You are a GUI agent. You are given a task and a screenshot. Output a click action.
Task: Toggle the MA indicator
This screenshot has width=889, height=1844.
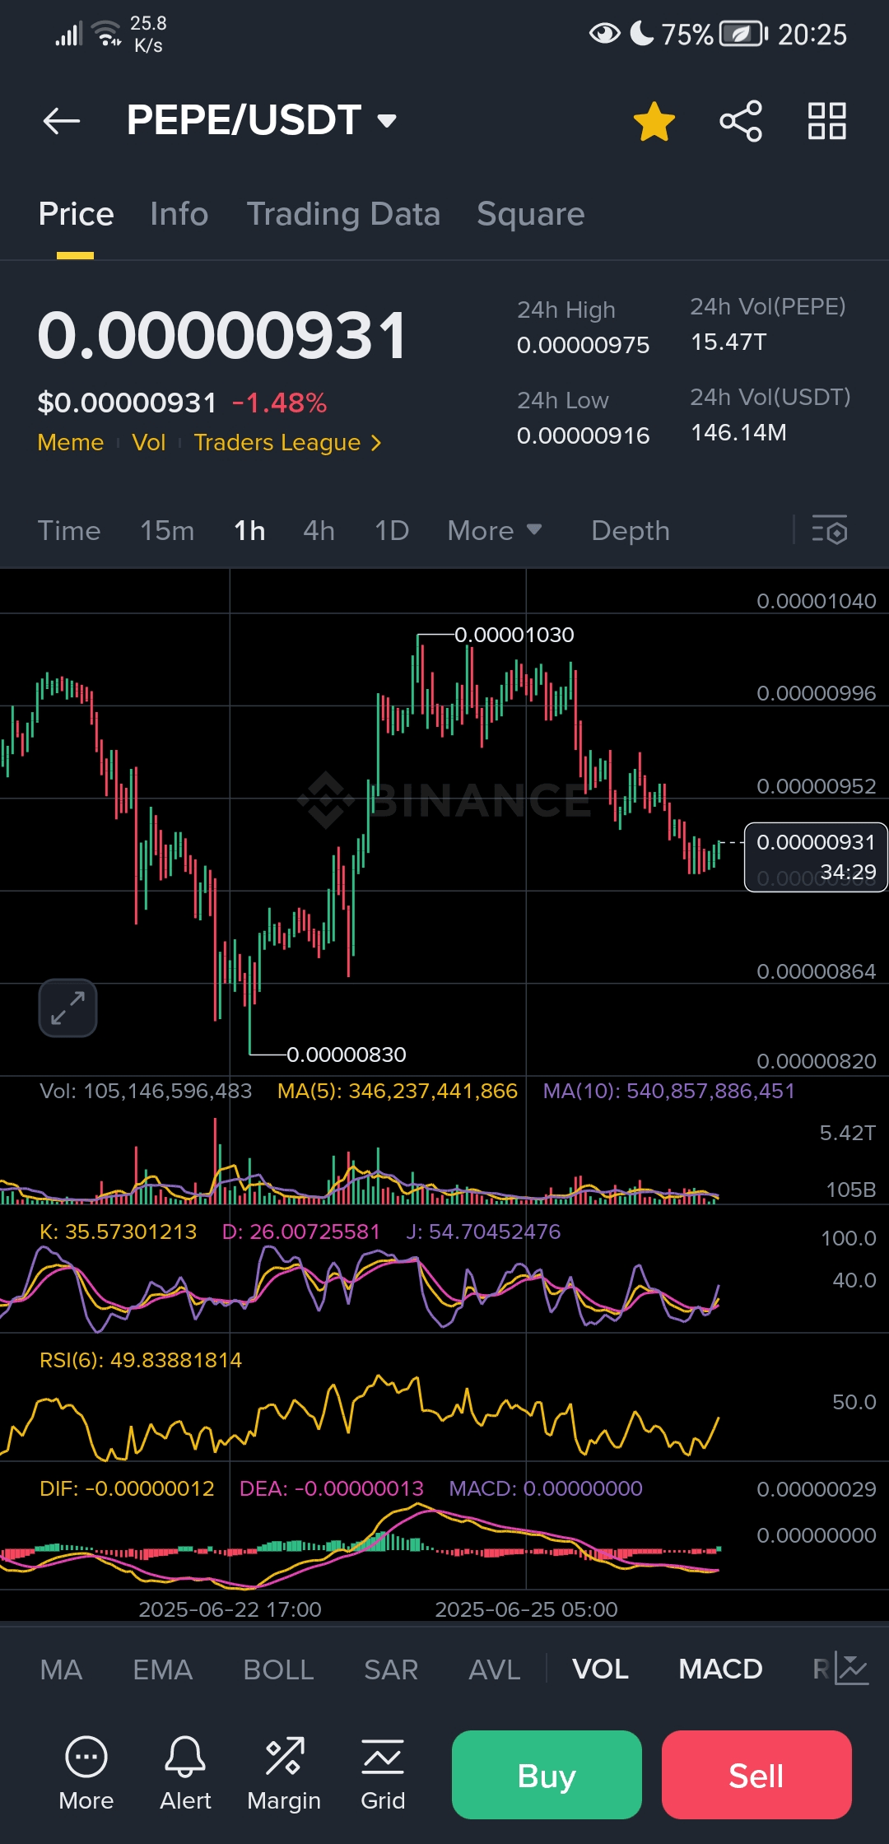click(x=61, y=1669)
